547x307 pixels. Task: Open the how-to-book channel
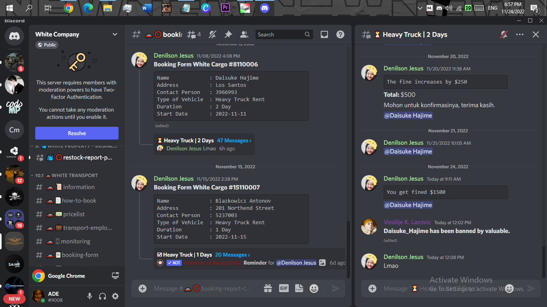tap(77, 200)
